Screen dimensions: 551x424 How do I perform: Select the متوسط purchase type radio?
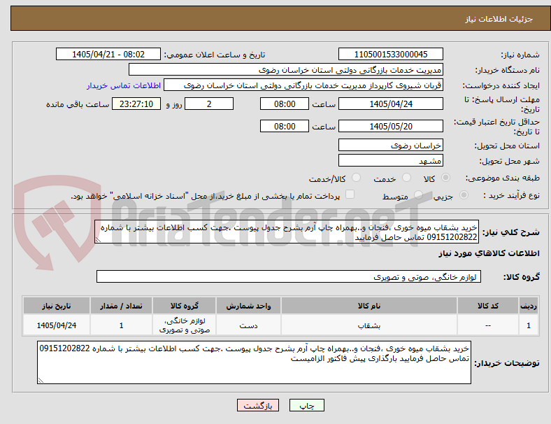click(x=418, y=195)
